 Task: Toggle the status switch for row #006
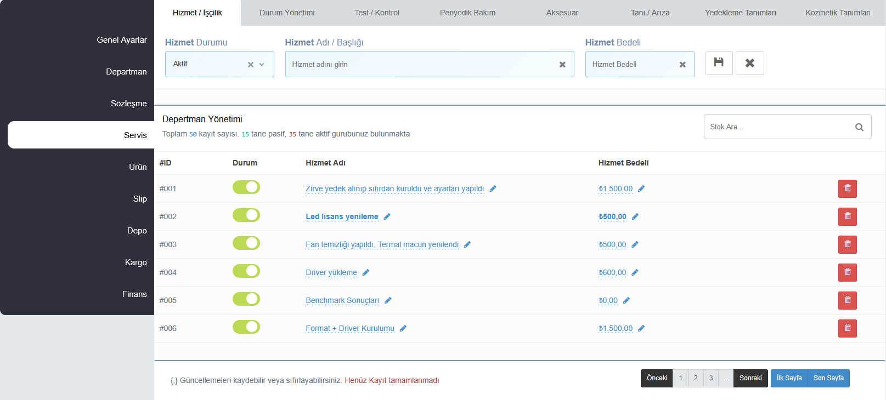pos(246,327)
